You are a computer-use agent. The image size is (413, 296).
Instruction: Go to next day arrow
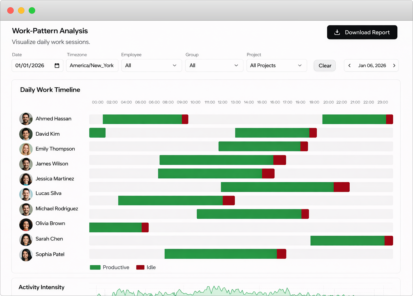click(x=394, y=66)
